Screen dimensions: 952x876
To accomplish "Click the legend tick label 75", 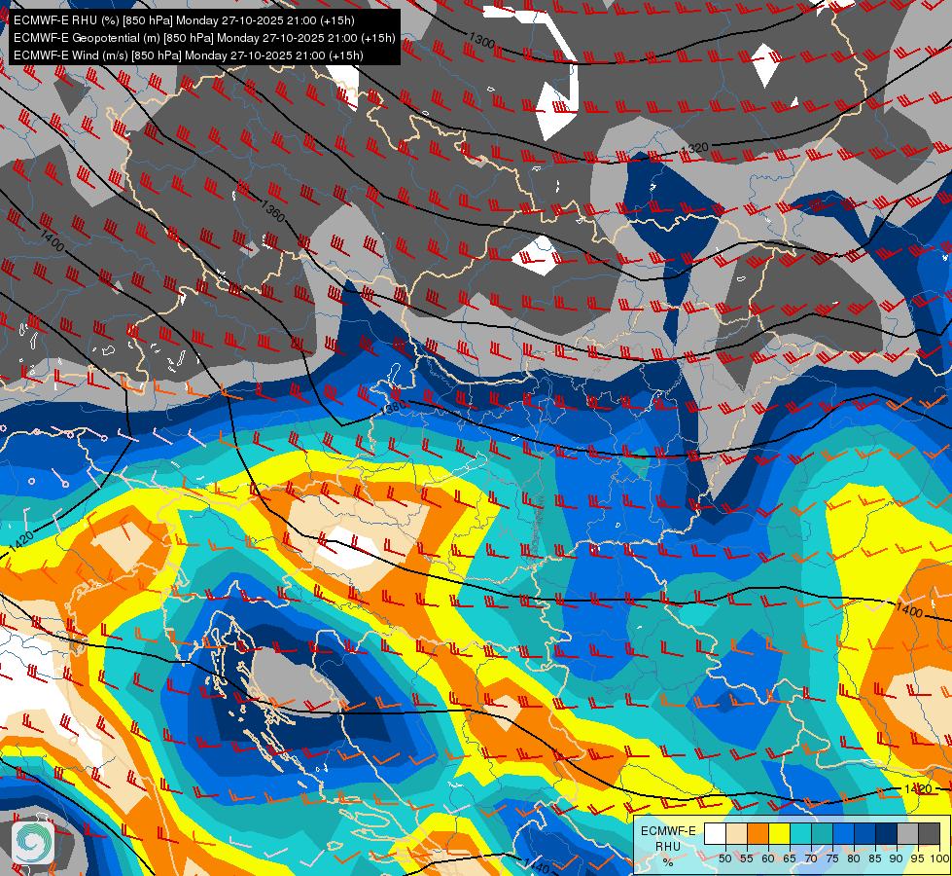I will coord(831,858).
